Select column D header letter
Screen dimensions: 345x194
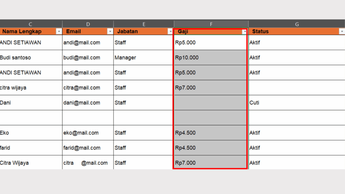(88, 24)
